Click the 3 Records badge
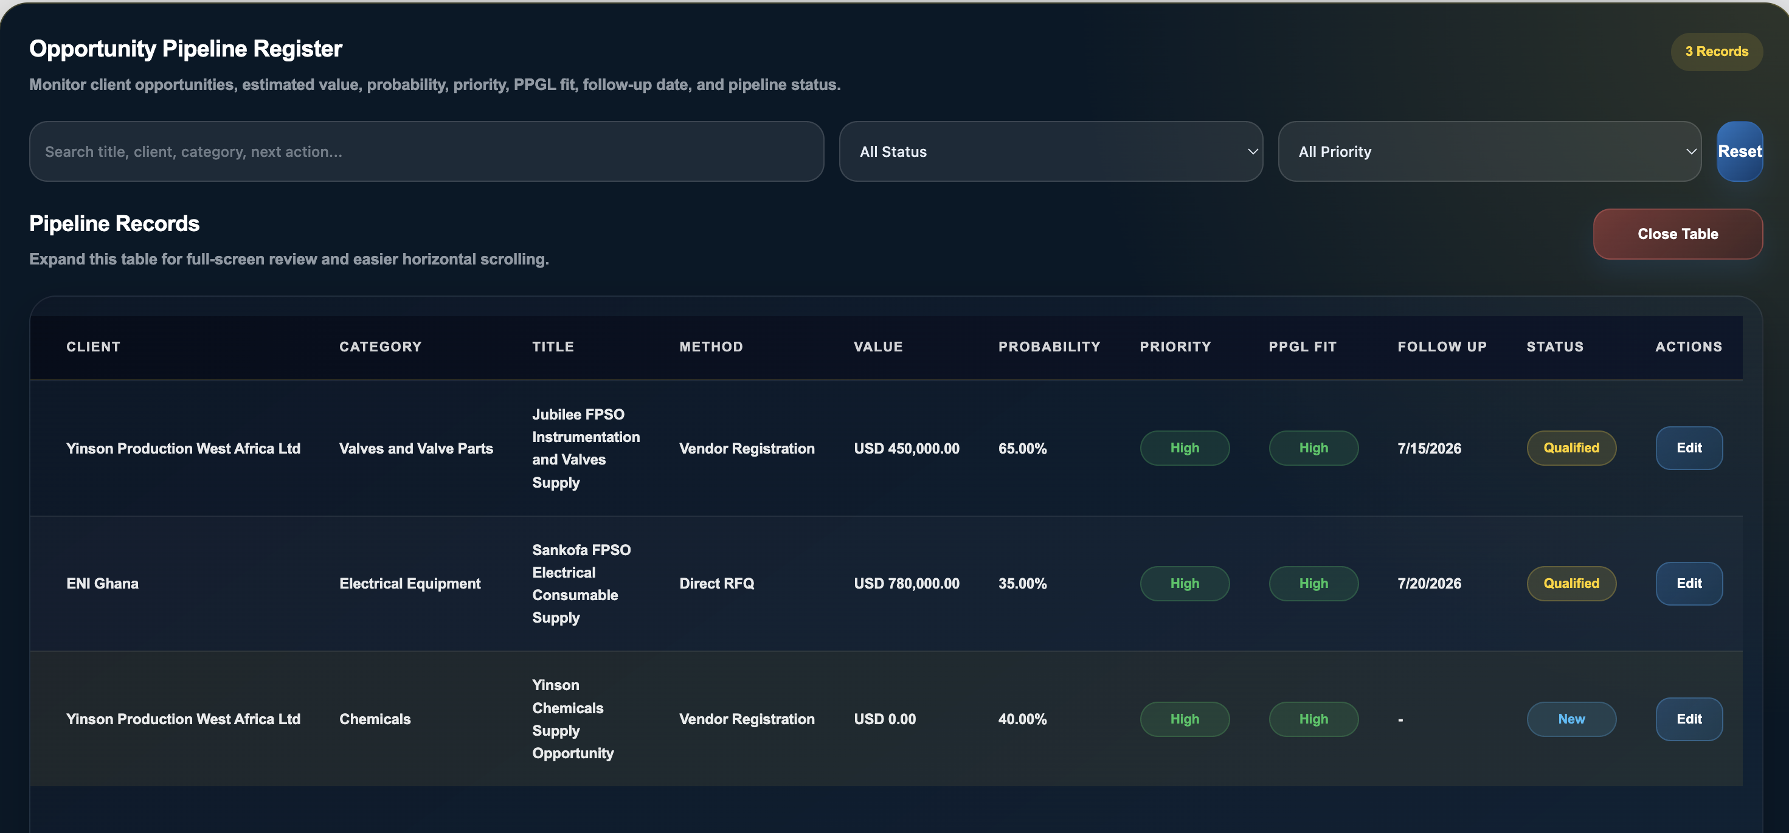This screenshot has width=1789, height=833. (x=1717, y=51)
